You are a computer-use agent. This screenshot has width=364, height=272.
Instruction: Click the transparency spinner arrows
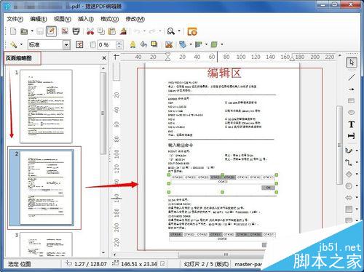(119, 45)
